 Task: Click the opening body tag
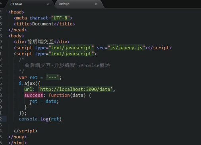[x=16, y=36]
